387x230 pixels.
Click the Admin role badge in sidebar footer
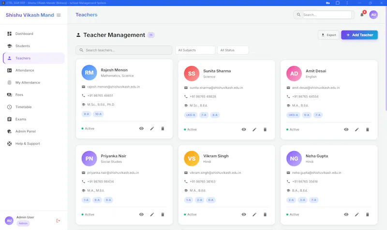(23, 223)
